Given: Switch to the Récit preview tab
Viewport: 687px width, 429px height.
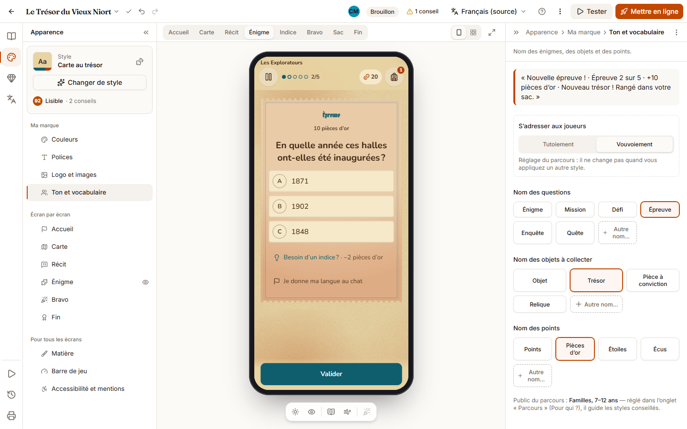Looking at the screenshot, I should (231, 32).
